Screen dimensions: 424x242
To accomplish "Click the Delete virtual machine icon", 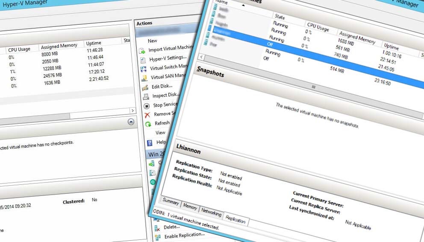I will tap(157, 228).
